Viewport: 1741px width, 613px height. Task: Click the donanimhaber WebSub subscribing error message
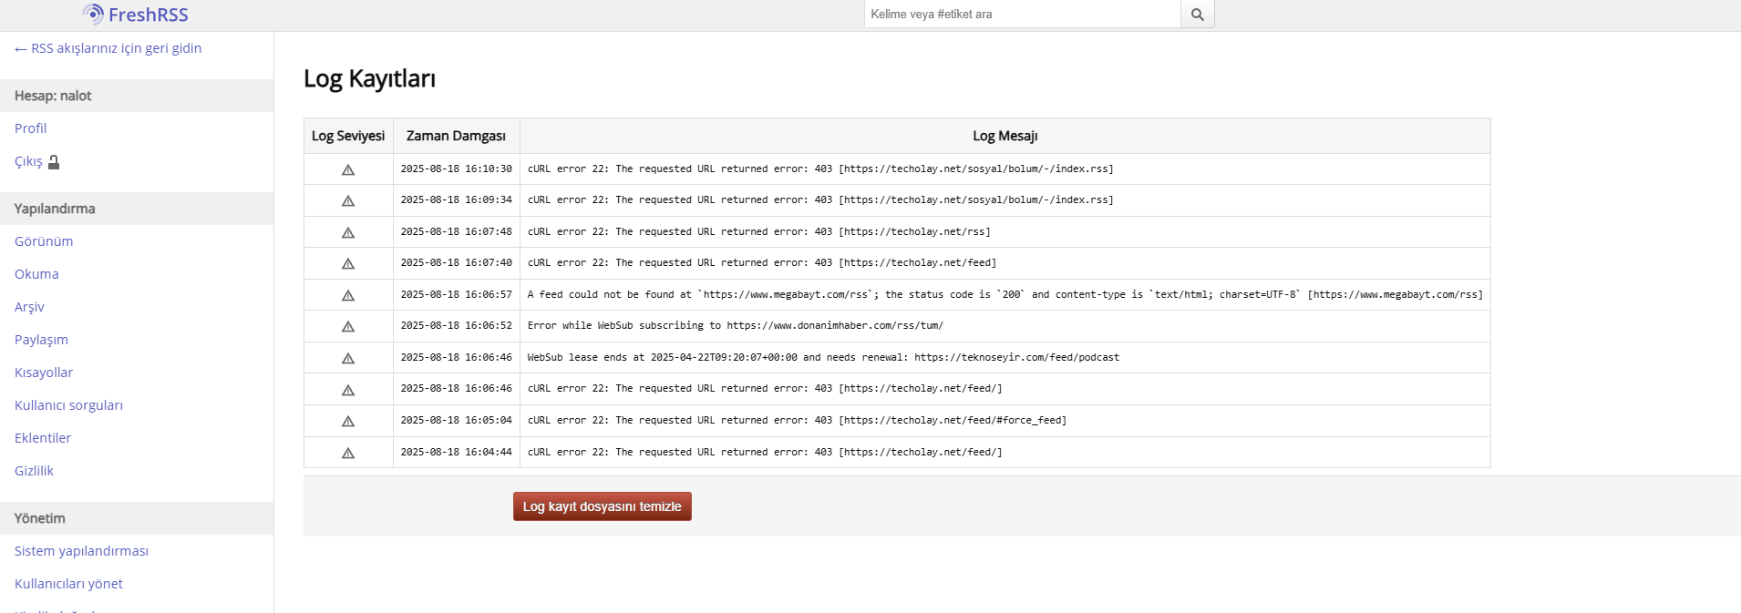736,325
